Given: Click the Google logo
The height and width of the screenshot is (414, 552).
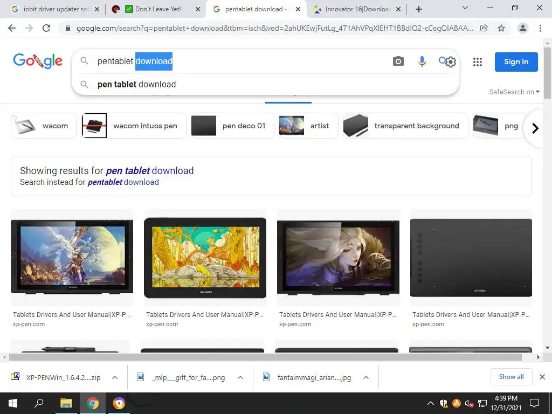Looking at the screenshot, I should (x=38, y=61).
